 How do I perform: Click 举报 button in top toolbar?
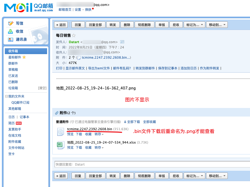(162, 25)
